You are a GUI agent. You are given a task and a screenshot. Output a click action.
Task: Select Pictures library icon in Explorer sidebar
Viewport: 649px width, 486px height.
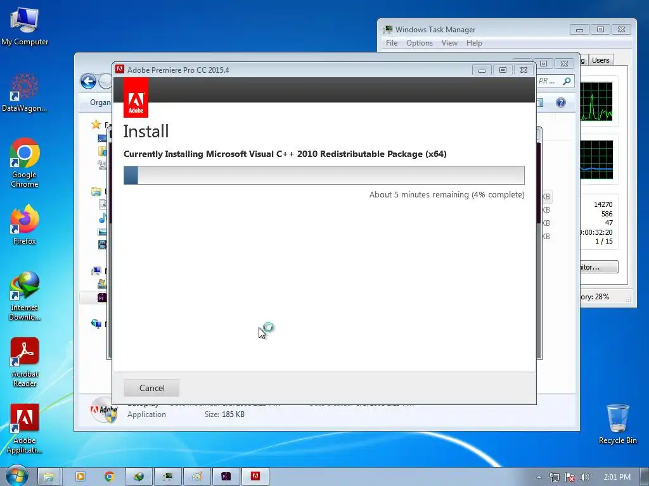(x=102, y=232)
